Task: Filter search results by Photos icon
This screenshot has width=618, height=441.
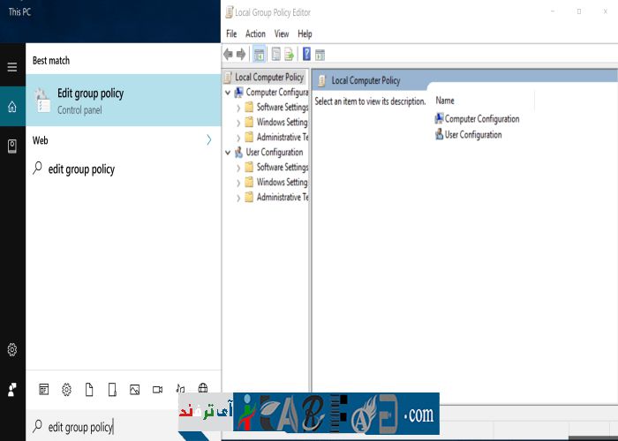Action: point(134,389)
